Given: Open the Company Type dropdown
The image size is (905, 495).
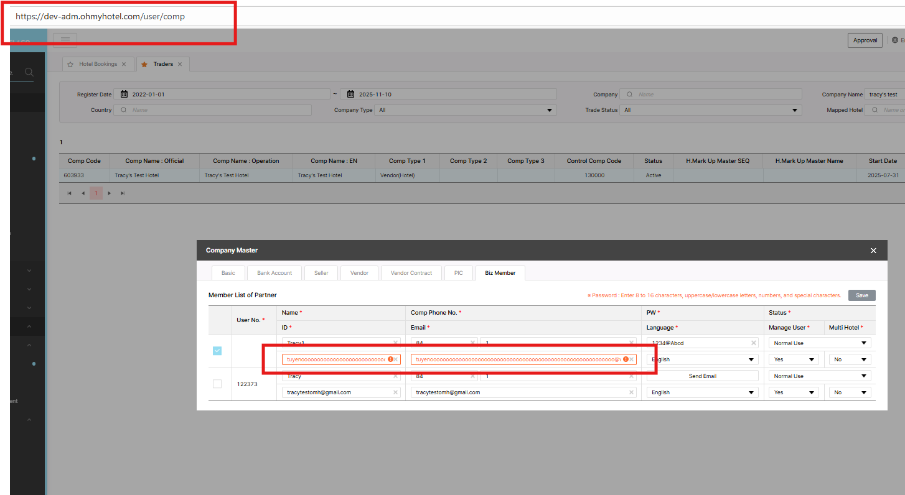Looking at the screenshot, I should point(465,110).
